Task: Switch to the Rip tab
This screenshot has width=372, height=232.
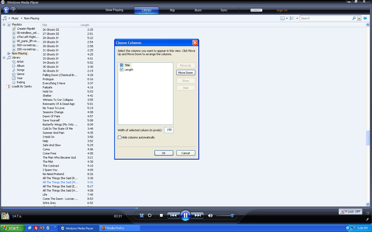Action: point(172,10)
